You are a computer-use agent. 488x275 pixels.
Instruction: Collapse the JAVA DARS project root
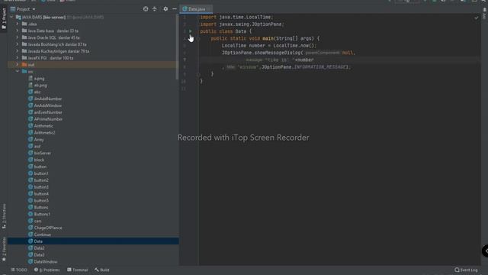[x=12, y=17]
